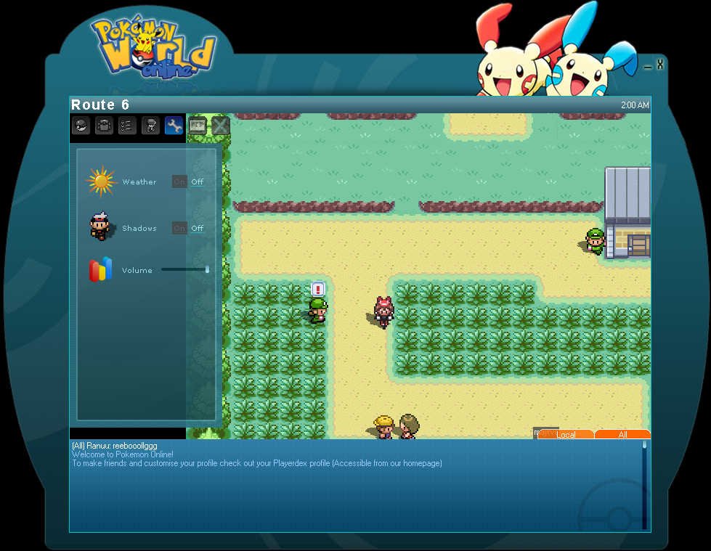Switch to the All chat tab
The image size is (711, 551).
(x=622, y=434)
